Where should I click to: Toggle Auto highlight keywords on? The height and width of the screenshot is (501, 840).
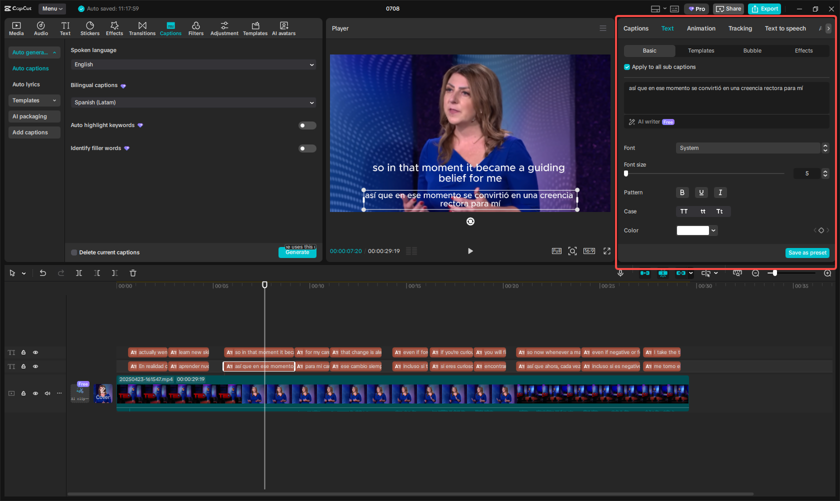point(307,125)
